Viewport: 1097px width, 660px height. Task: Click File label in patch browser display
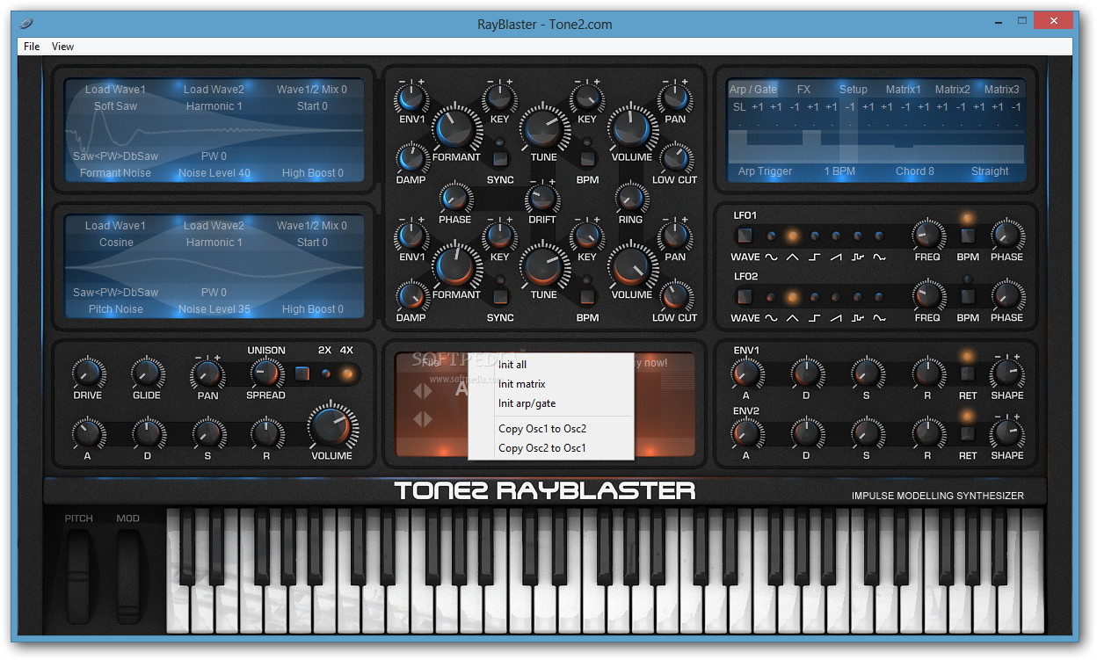[431, 362]
